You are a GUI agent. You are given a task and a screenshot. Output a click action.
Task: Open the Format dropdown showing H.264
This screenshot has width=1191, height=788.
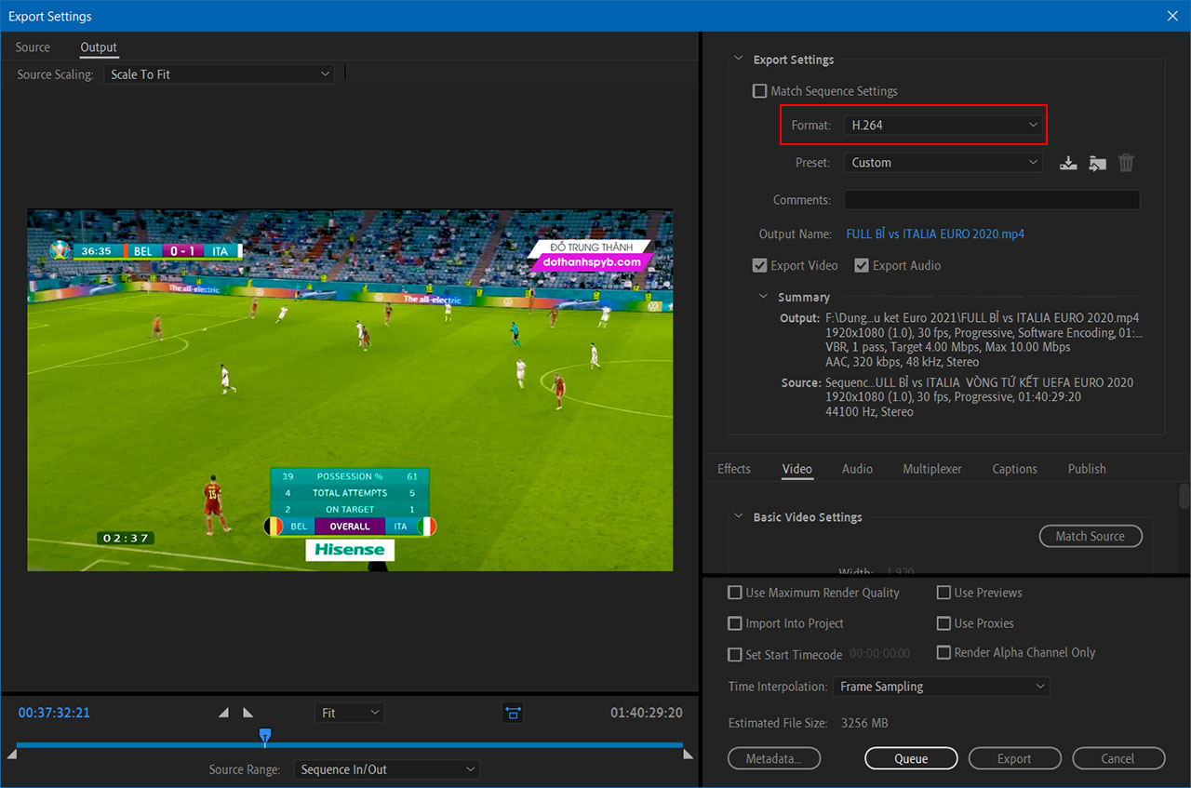tap(943, 125)
